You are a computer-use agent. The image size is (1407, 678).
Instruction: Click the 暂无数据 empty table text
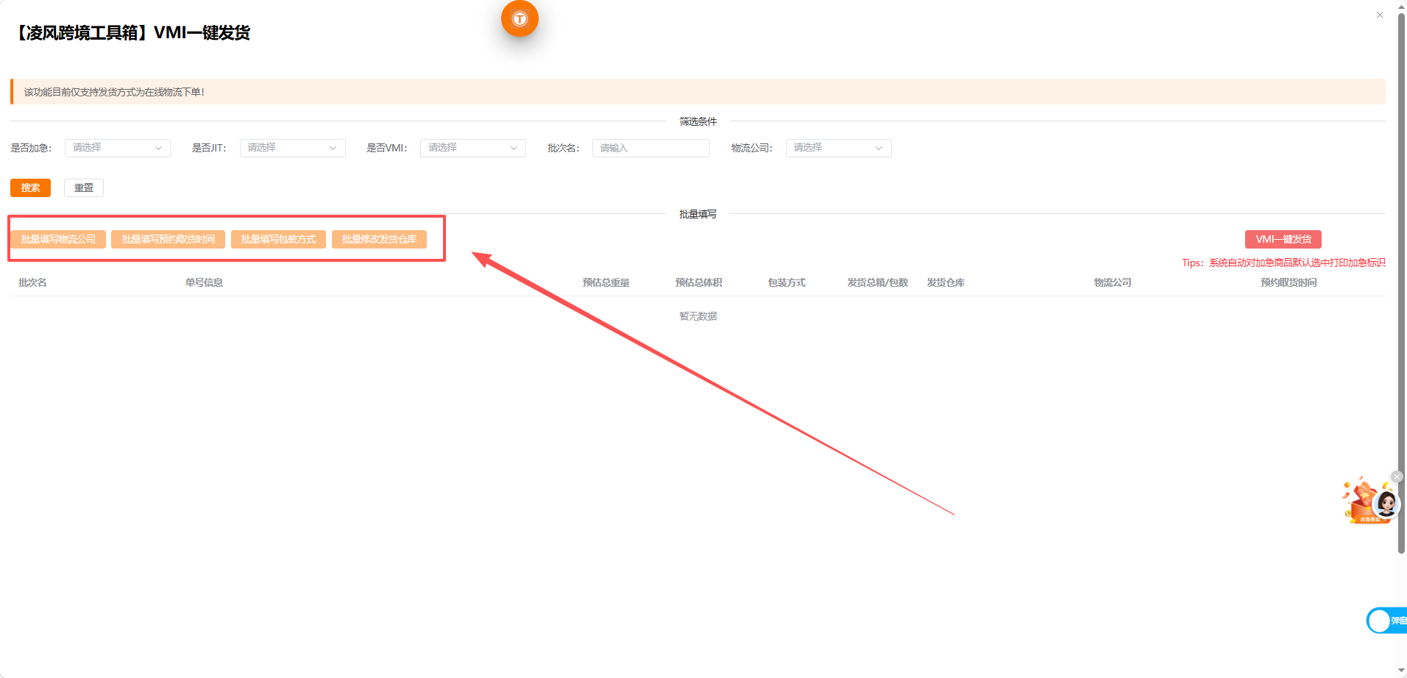(698, 316)
